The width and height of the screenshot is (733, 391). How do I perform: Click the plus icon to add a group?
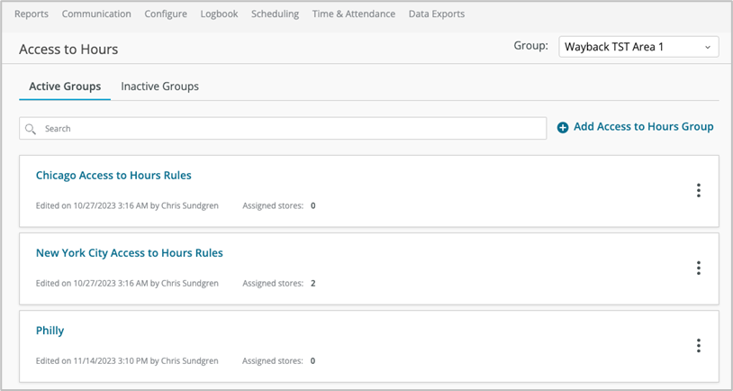(563, 128)
